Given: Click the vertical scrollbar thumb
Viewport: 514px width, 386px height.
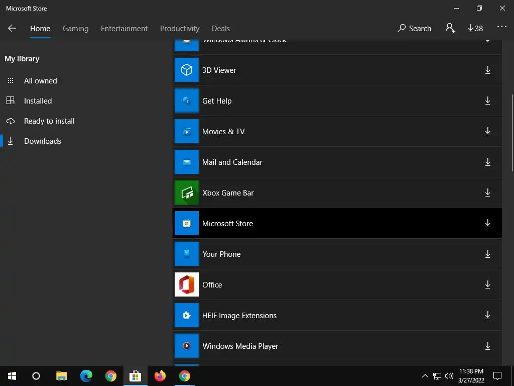Looking at the screenshot, I should 512,133.
